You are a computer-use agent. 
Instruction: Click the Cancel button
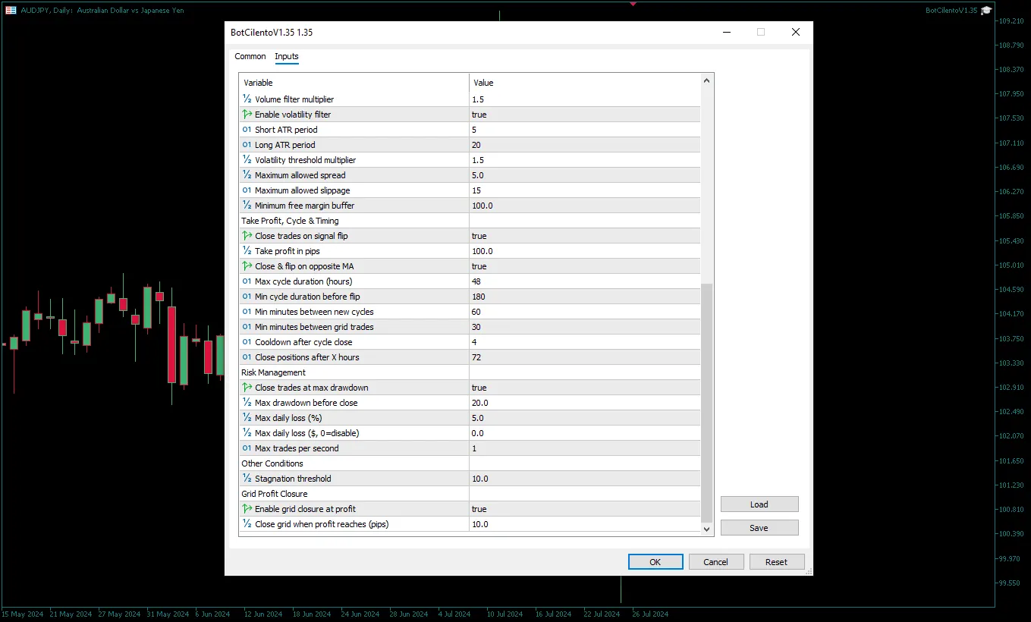click(x=716, y=562)
